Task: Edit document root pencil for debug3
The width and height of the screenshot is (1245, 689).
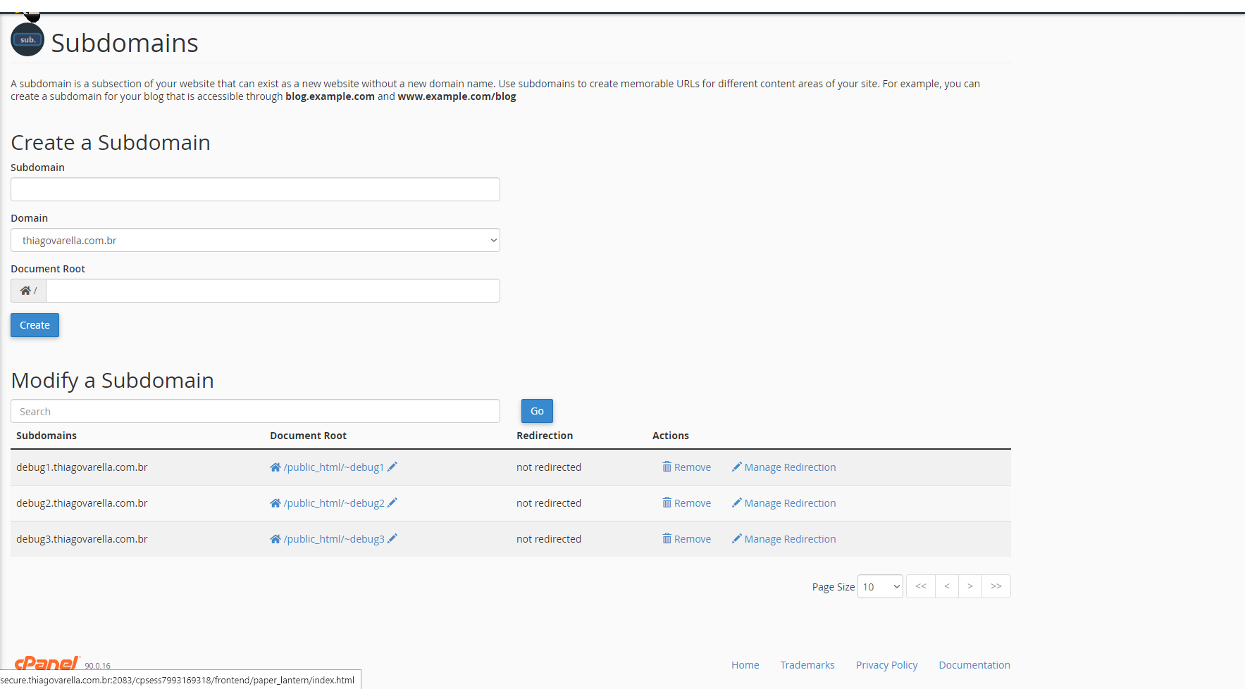Action: click(x=392, y=538)
